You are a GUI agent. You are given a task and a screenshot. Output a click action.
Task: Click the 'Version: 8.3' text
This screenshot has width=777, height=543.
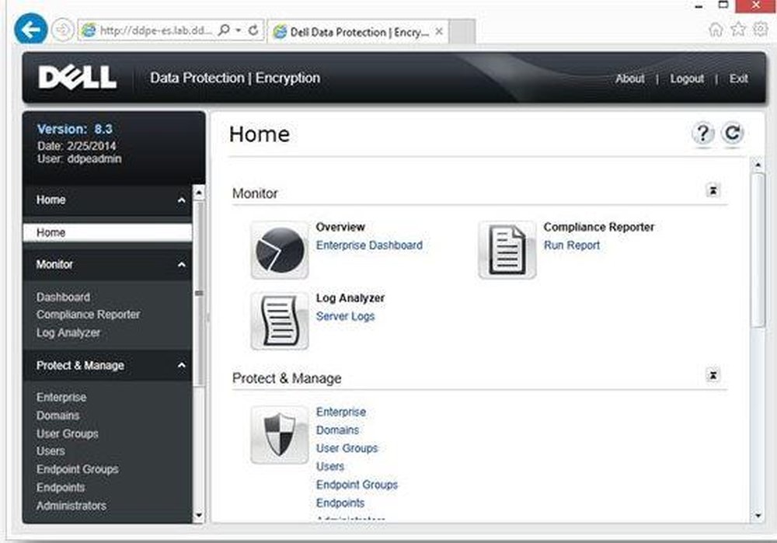75,129
